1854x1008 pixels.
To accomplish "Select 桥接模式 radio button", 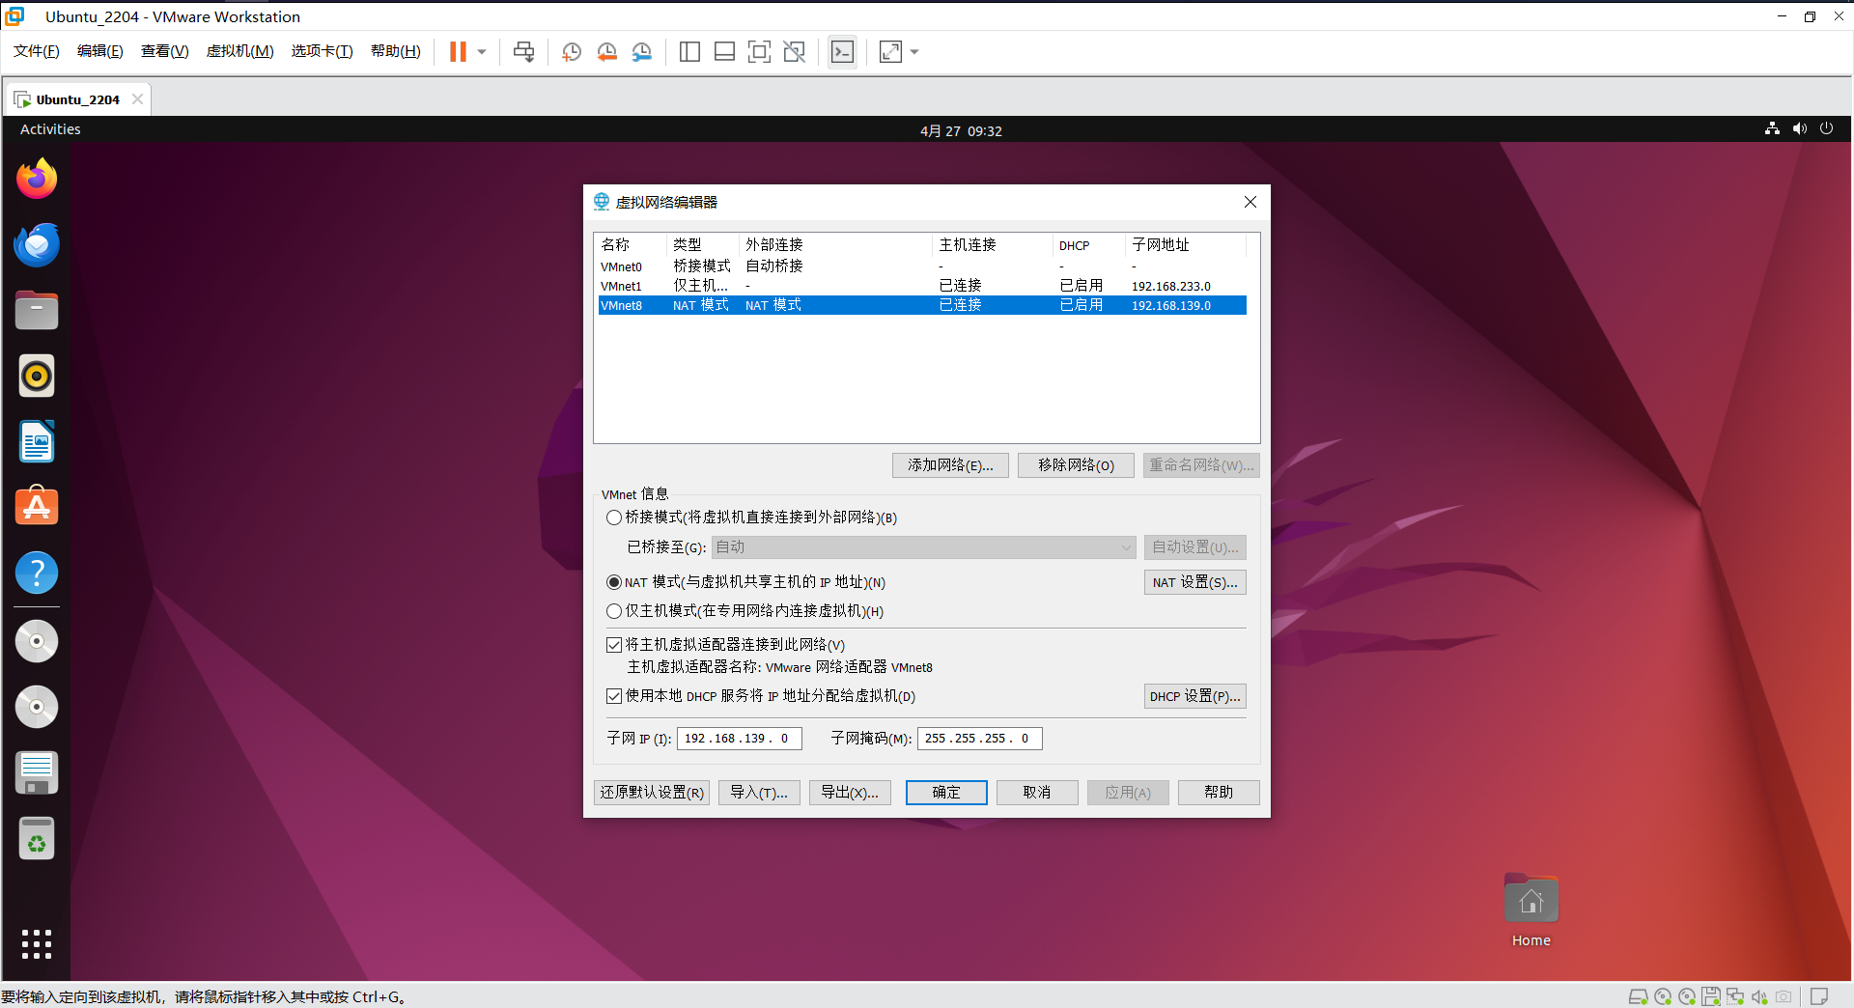I will tap(614, 518).
